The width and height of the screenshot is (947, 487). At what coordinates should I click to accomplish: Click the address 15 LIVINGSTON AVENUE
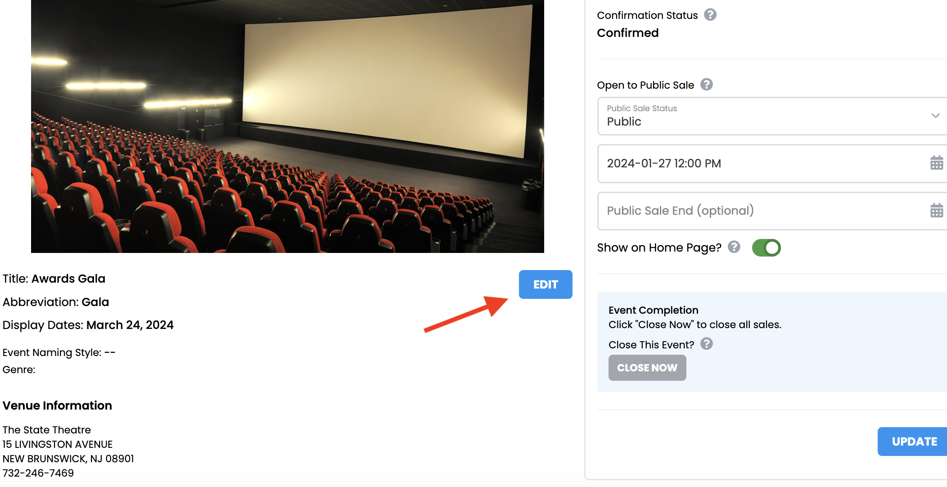[58, 444]
